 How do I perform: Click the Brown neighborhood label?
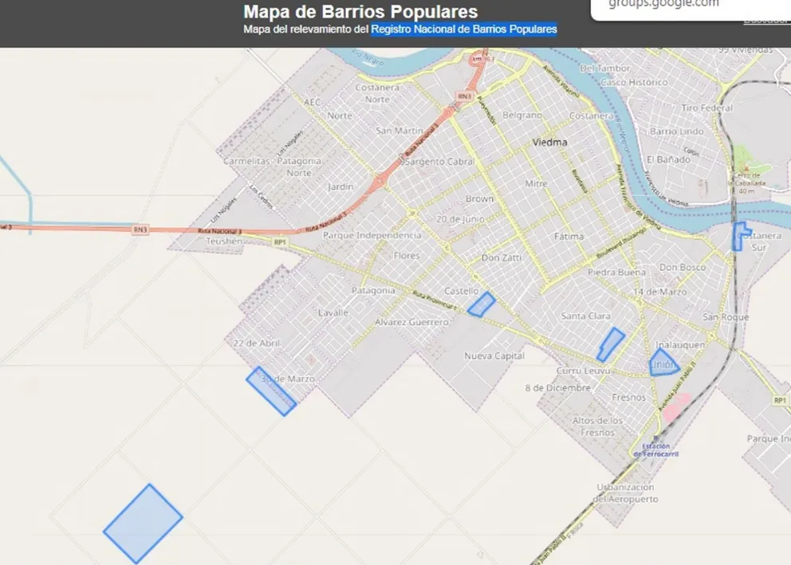(x=480, y=199)
